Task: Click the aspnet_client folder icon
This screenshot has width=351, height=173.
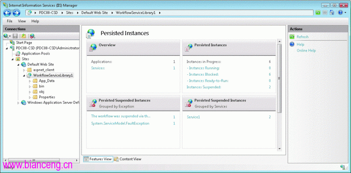Action: click(29, 70)
